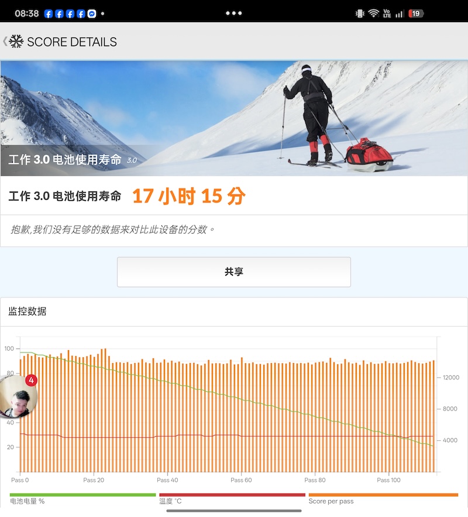
Task: Tap the red 4 notification badge
Action: pyautogui.click(x=31, y=380)
